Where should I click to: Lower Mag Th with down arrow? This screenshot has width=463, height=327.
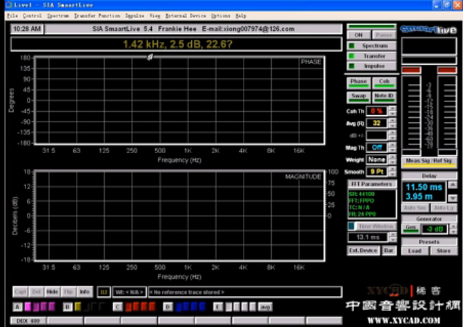pos(392,150)
